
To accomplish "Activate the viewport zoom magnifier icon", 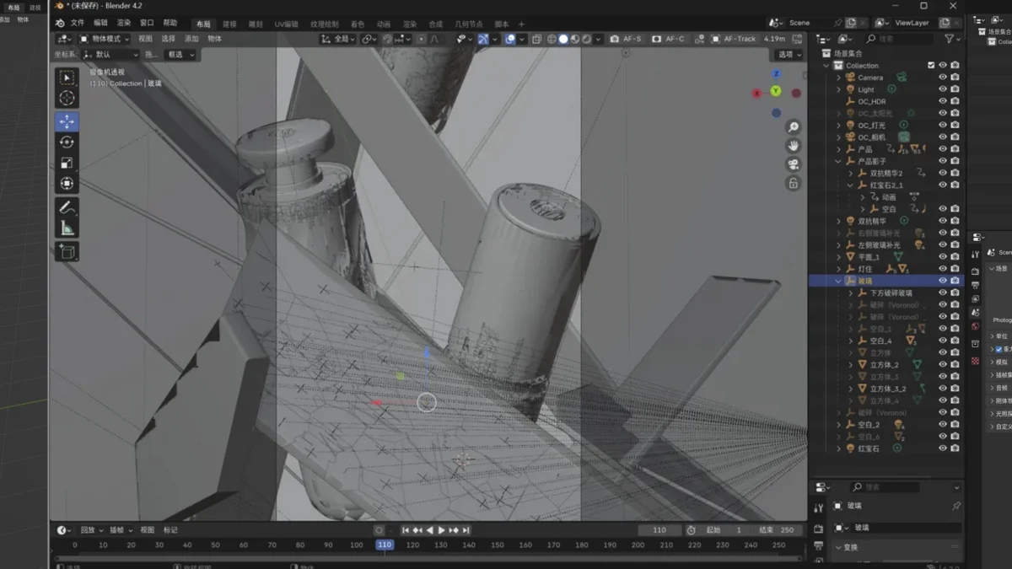I will pyautogui.click(x=793, y=126).
